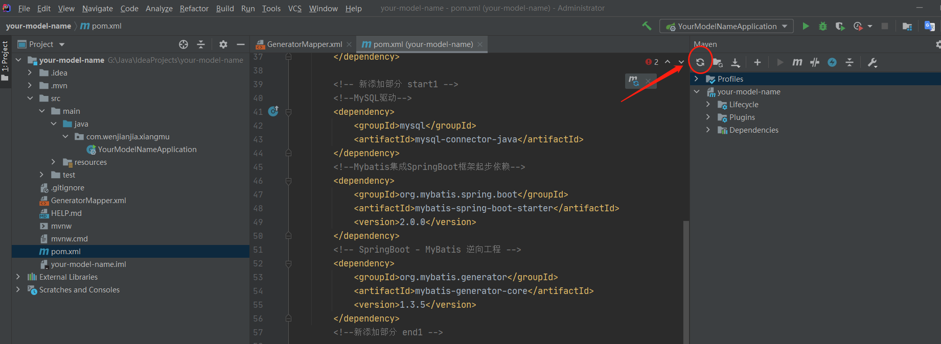Add Maven project with plus icon
Image resolution: width=941 pixels, height=344 pixels.
click(x=758, y=62)
